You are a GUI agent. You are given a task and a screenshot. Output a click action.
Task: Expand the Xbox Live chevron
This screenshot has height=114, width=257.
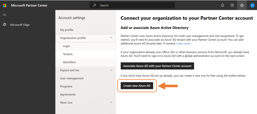[x=111, y=102]
